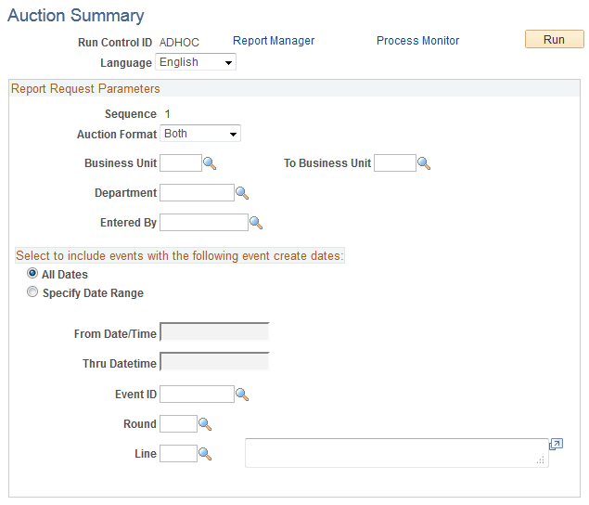Open To Business Unit lookup magnifier
This screenshot has height=505, width=589.
424,163
